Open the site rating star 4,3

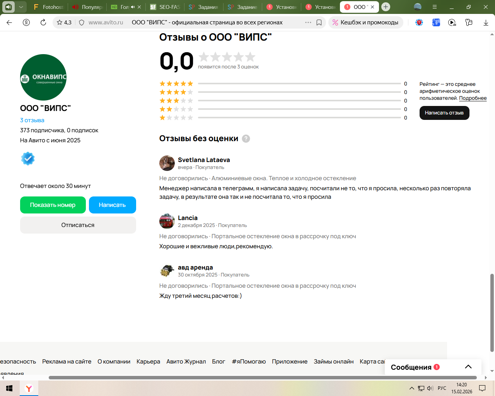tap(64, 22)
